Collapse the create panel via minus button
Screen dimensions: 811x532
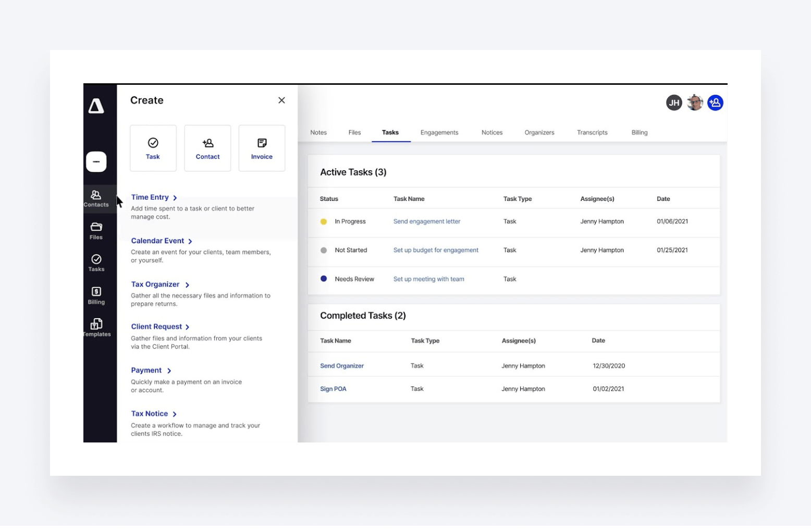point(96,162)
